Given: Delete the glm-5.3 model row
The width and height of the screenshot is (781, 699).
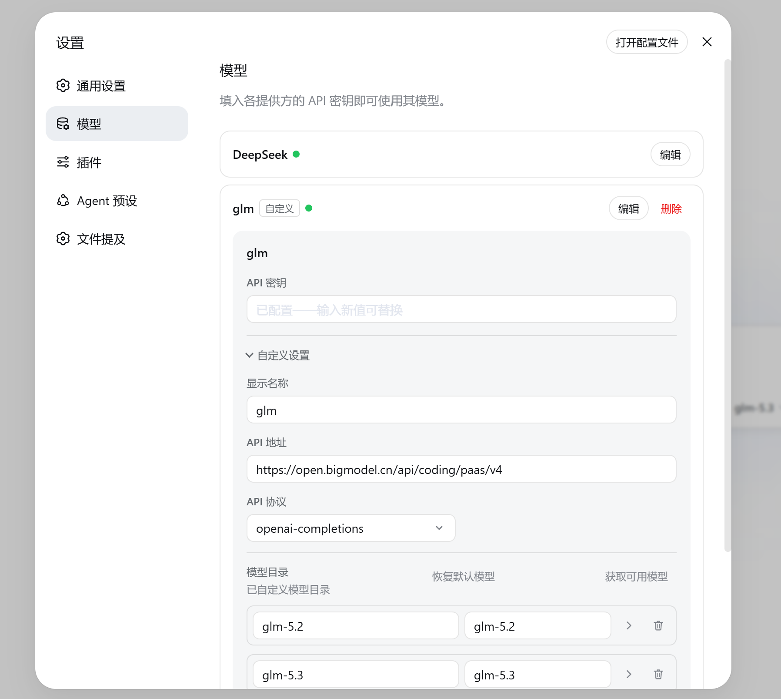Looking at the screenshot, I should tap(658, 674).
